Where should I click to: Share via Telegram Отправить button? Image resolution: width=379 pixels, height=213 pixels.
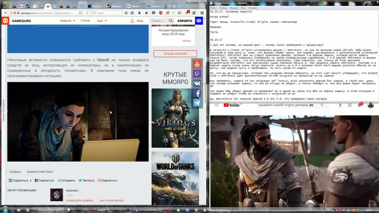(66, 180)
